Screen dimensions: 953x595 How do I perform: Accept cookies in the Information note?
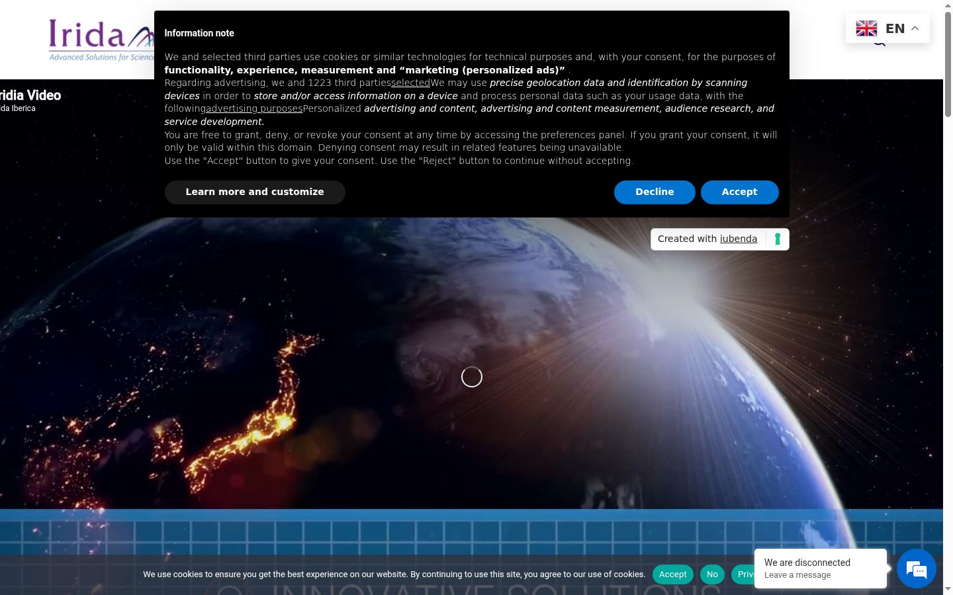[739, 192]
